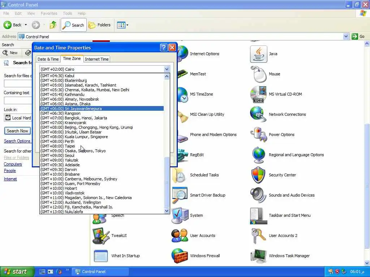Select the Time Zone tab
370x277 pixels.
72,59
